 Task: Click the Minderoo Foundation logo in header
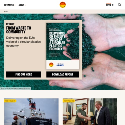coord(63,5)
